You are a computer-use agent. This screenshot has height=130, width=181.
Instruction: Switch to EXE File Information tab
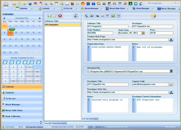[x=90, y=119]
